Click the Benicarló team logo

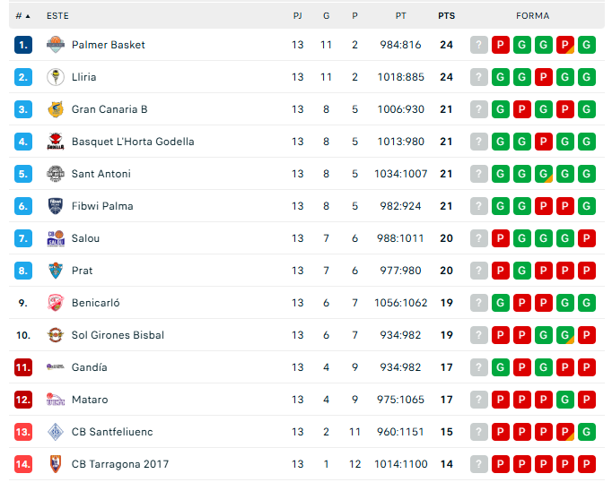(x=56, y=303)
